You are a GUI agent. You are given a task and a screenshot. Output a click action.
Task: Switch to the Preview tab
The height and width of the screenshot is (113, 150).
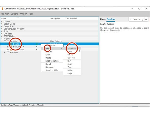coord(111,19)
